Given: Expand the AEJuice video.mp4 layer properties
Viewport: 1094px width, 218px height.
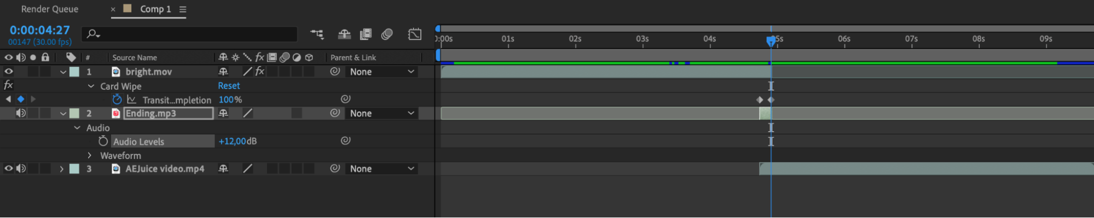Looking at the screenshot, I should (x=62, y=169).
